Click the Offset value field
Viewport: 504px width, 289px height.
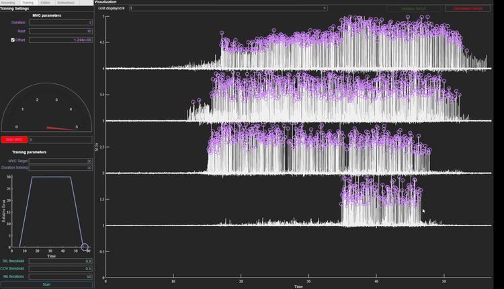(x=60, y=40)
